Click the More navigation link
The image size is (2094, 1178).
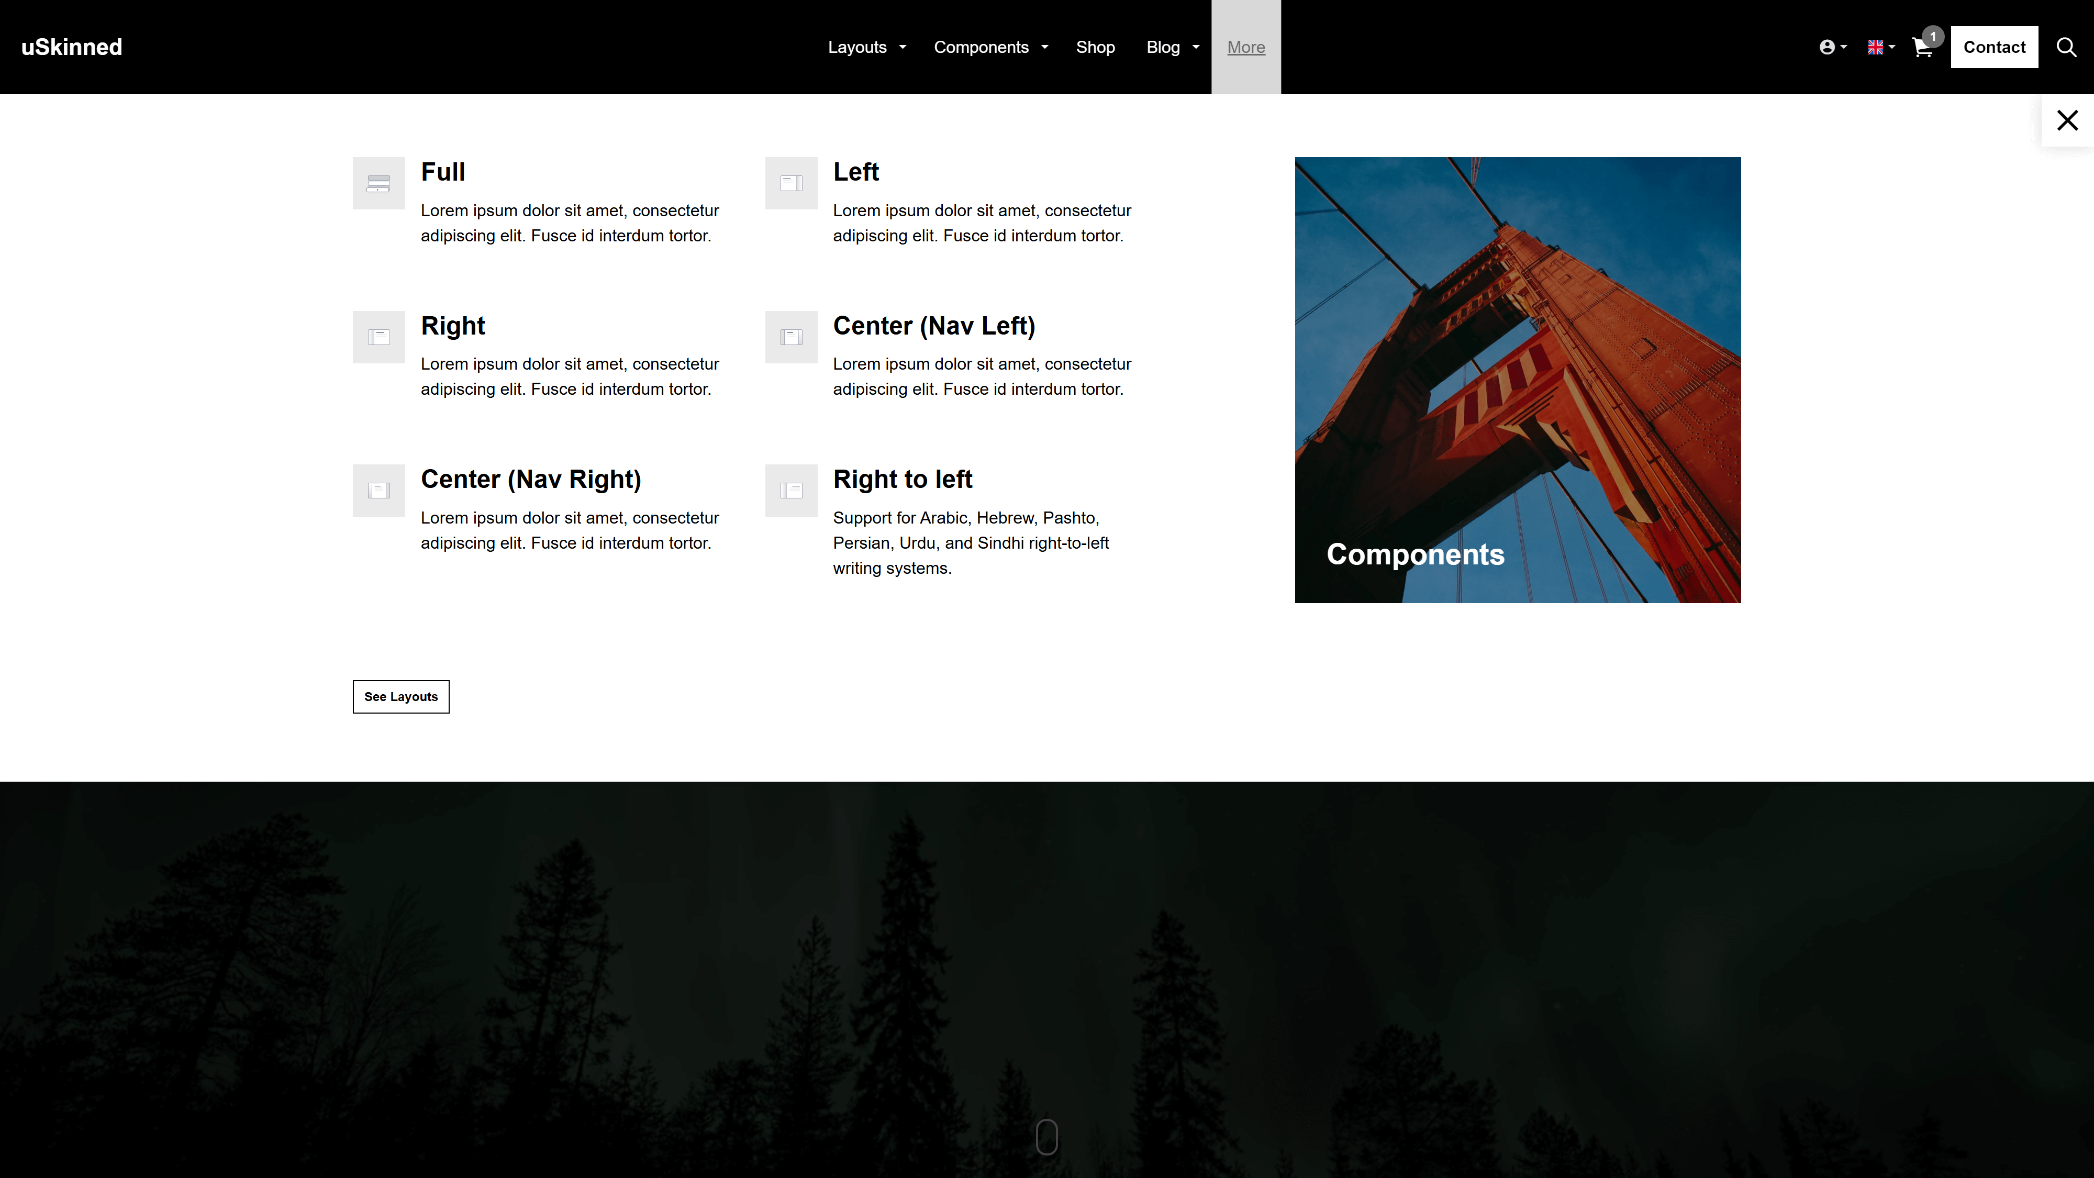[1245, 47]
